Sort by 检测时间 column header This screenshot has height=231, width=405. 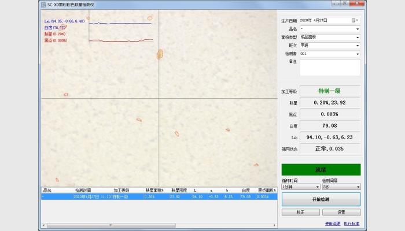point(83,190)
